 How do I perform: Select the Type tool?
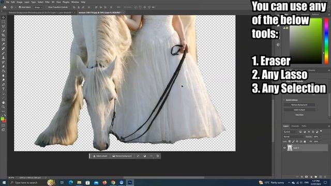click(x=3, y=89)
